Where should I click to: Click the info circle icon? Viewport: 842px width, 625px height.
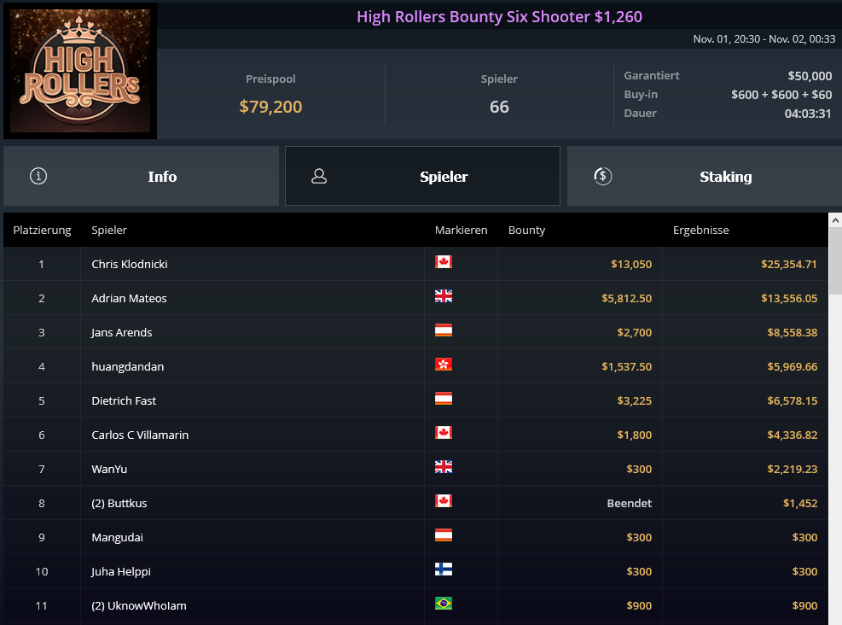pos(38,176)
